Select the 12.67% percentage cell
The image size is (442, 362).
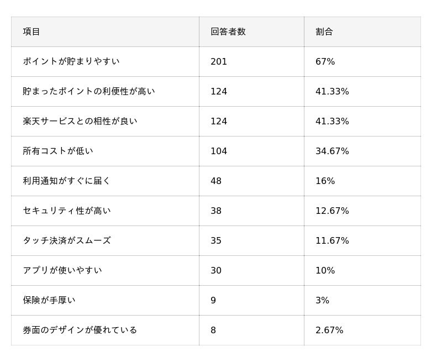(332, 211)
